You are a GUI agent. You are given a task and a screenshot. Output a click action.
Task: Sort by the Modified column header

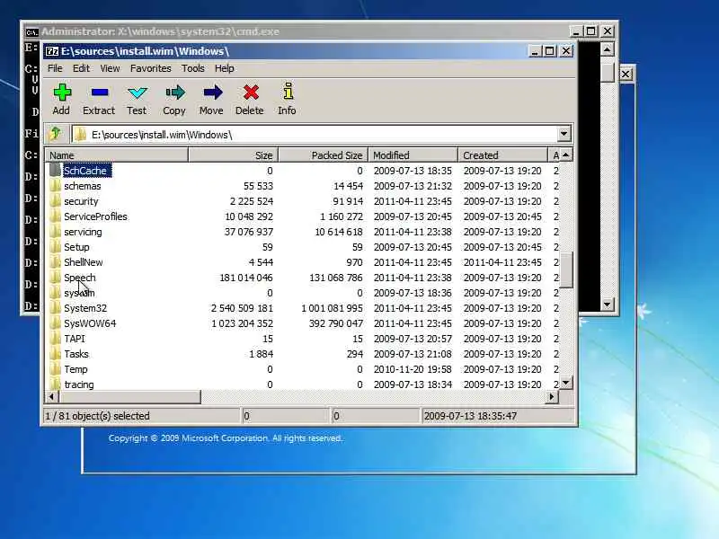tap(413, 155)
